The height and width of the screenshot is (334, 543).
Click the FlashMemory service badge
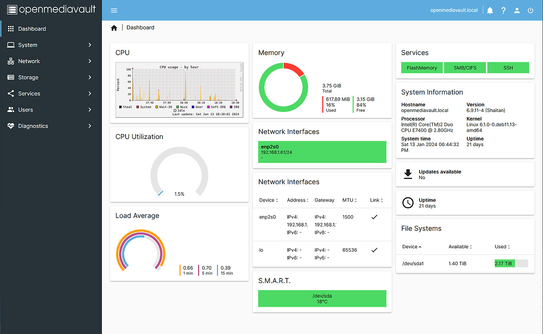422,67
